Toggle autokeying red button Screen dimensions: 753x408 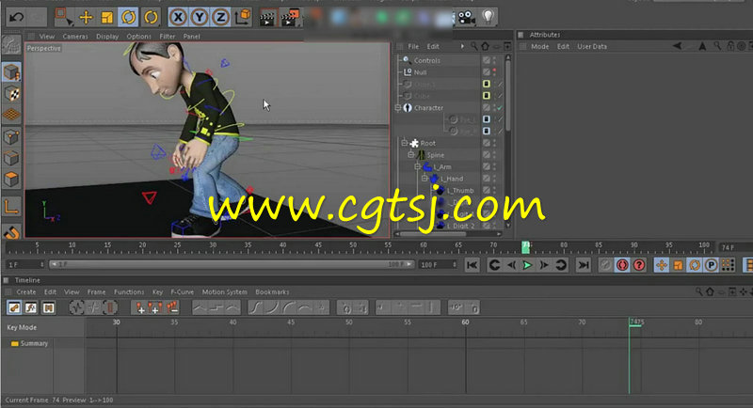tap(622, 265)
